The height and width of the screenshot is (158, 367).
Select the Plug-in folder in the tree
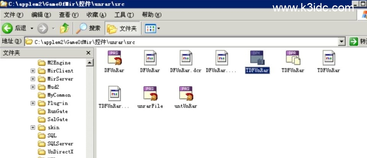(53, 103)
